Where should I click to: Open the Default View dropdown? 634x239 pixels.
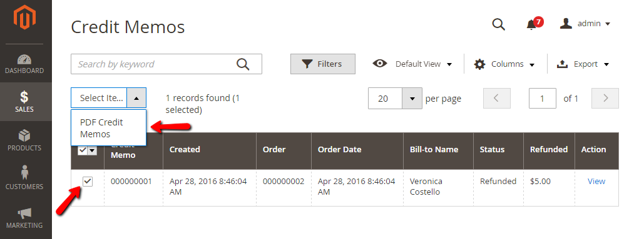(412, 64)
